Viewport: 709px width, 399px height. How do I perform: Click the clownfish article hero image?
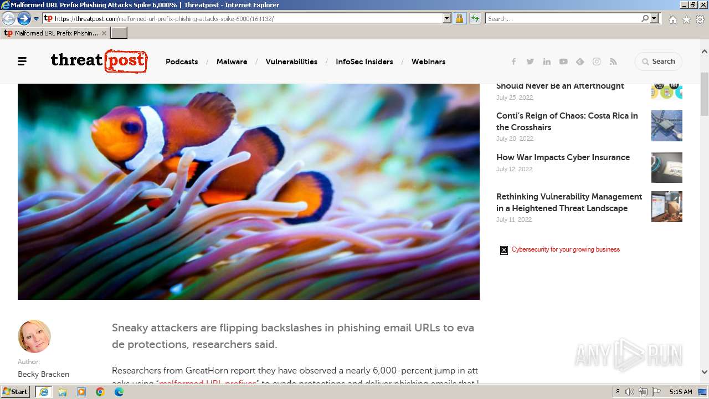tap(249, 192)
